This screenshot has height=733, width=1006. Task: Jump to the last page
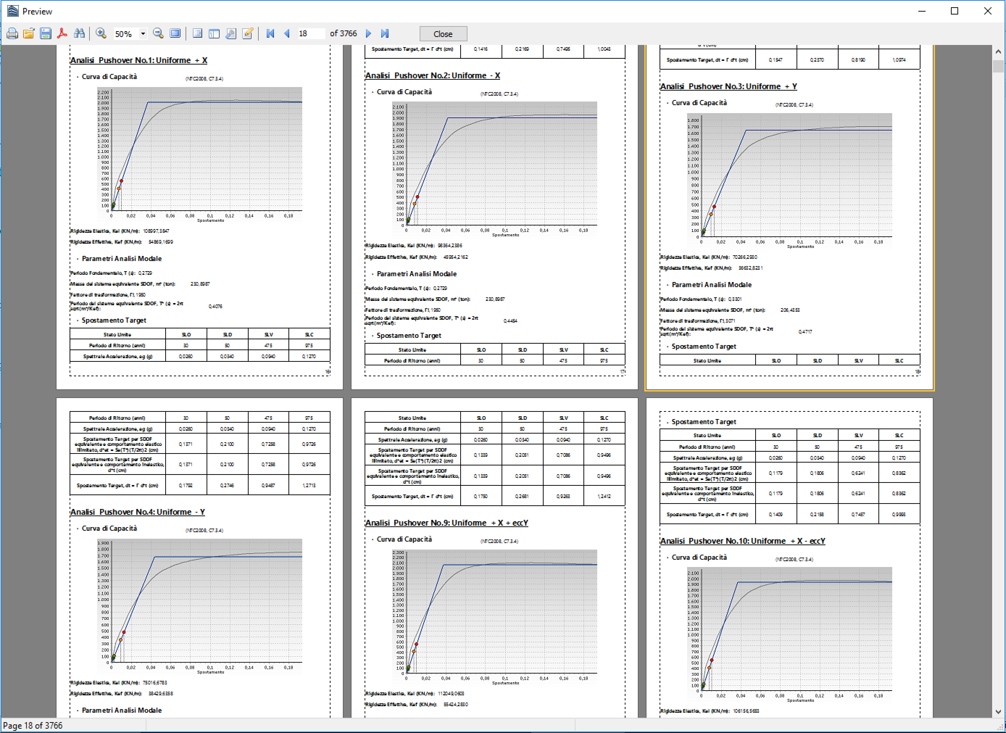click(x=384, y=34)
